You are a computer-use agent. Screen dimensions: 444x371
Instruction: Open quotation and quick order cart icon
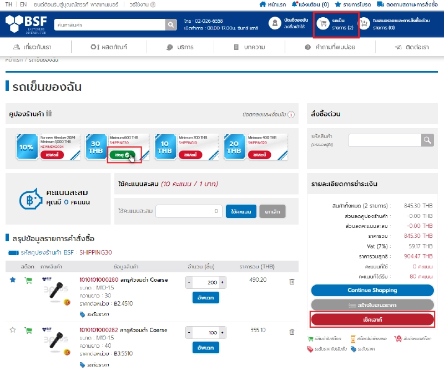pos(364,23)
